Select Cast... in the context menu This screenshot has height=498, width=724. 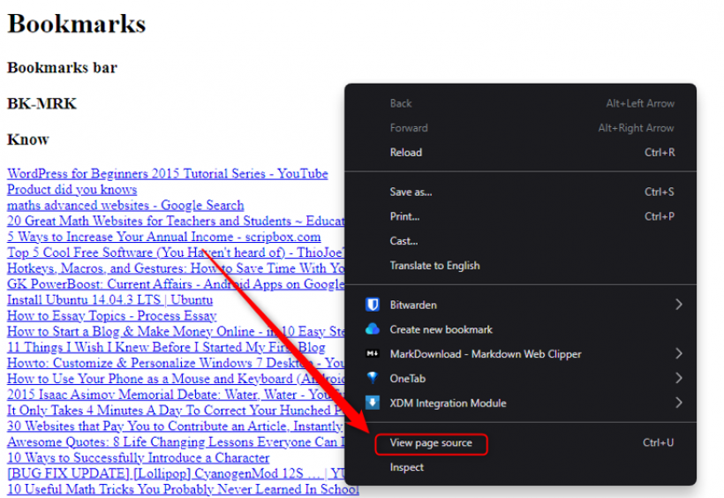(403, 241)
